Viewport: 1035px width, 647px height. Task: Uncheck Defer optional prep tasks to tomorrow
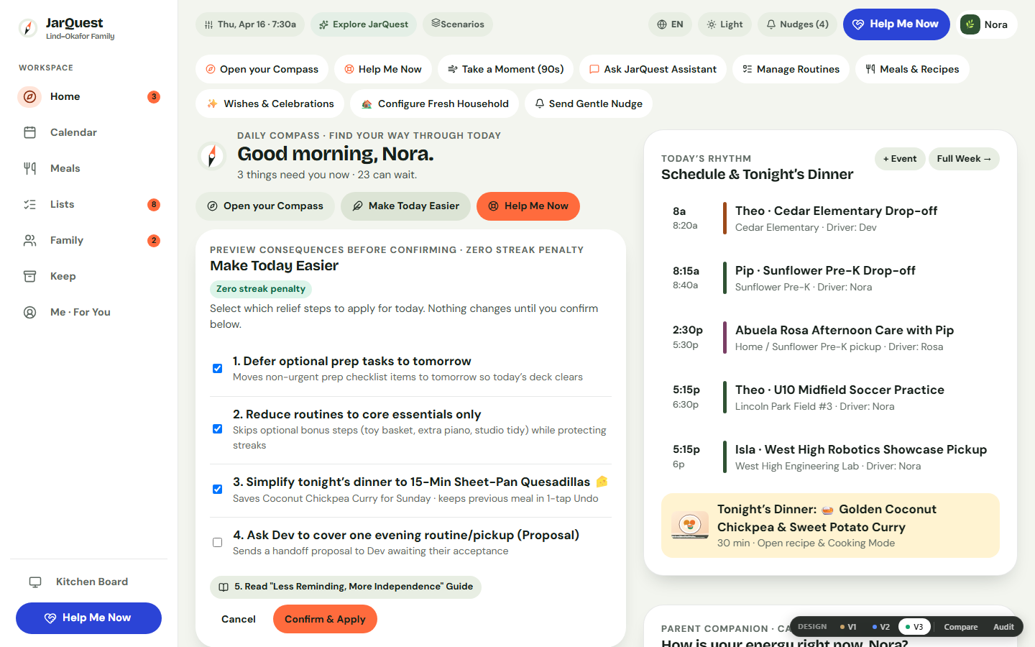217,369
